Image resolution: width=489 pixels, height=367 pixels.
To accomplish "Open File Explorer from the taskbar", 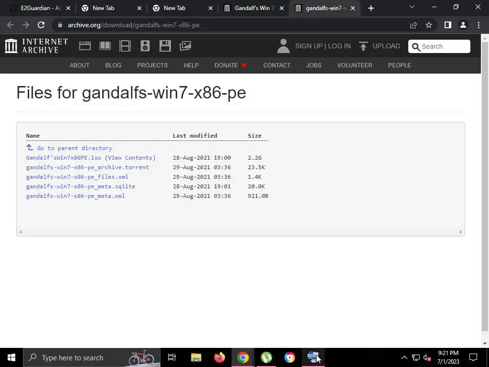I will click(196, 357).
